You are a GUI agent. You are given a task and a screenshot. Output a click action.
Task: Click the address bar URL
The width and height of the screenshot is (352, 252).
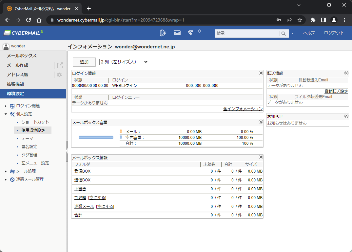coord(121,20)
